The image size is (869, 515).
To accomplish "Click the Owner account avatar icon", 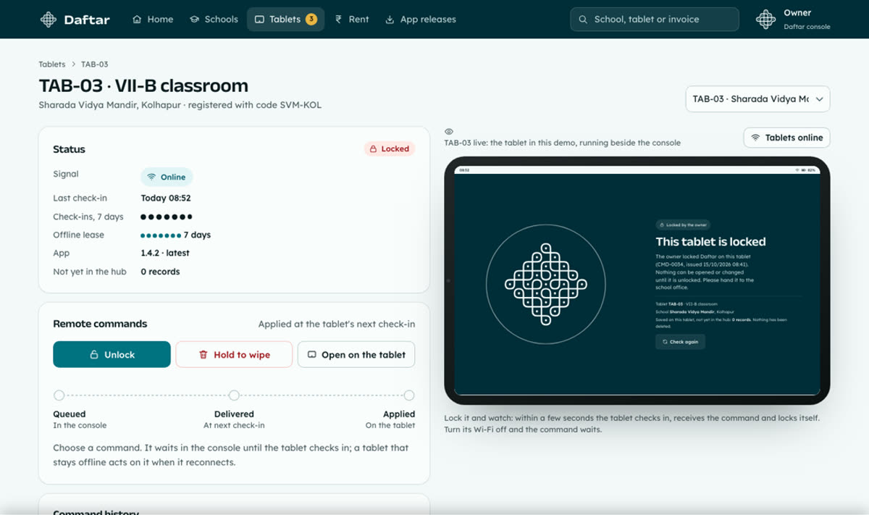I will (x=765, y=20).
